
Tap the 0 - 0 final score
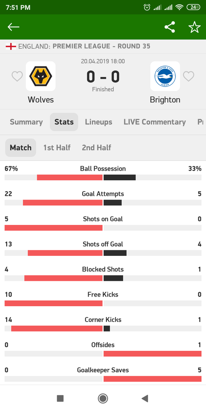(103, 77)
